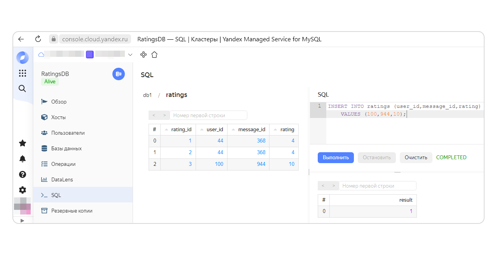Click the browser back arrow
This screenshot has width=497, height=255.
click(21, 39)
